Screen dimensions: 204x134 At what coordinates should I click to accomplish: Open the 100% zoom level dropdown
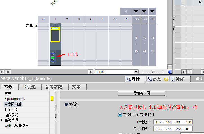136,72
